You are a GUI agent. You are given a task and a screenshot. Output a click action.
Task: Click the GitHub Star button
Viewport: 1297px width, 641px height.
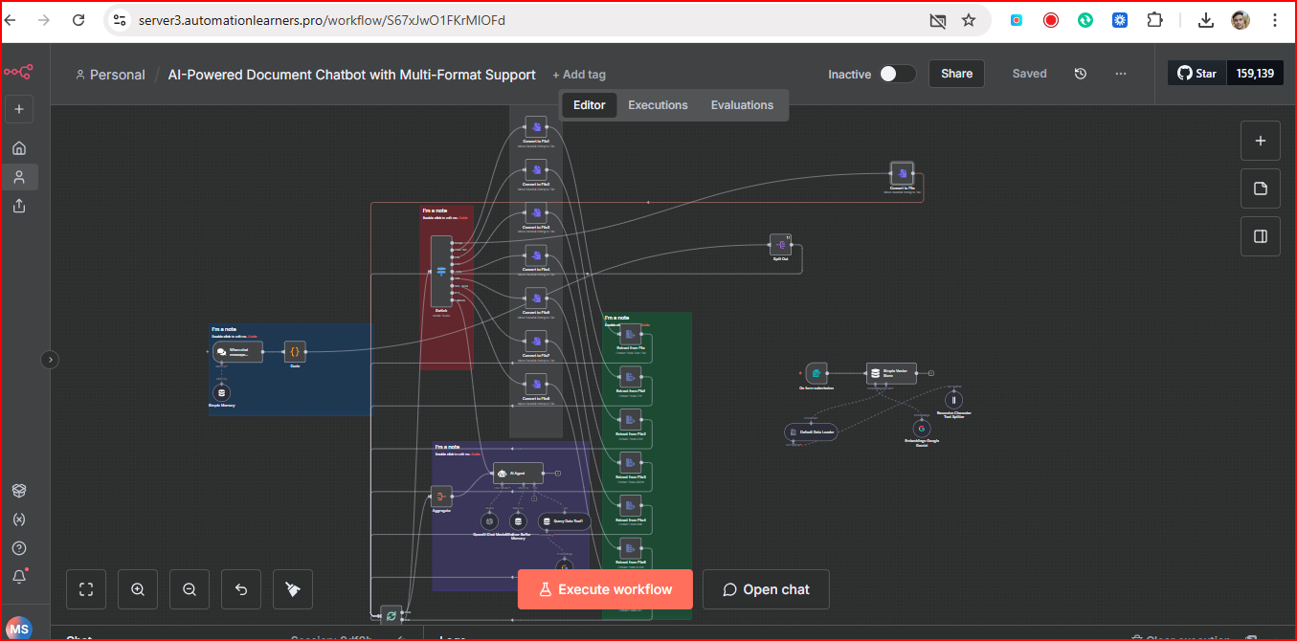pos(1196,74)
